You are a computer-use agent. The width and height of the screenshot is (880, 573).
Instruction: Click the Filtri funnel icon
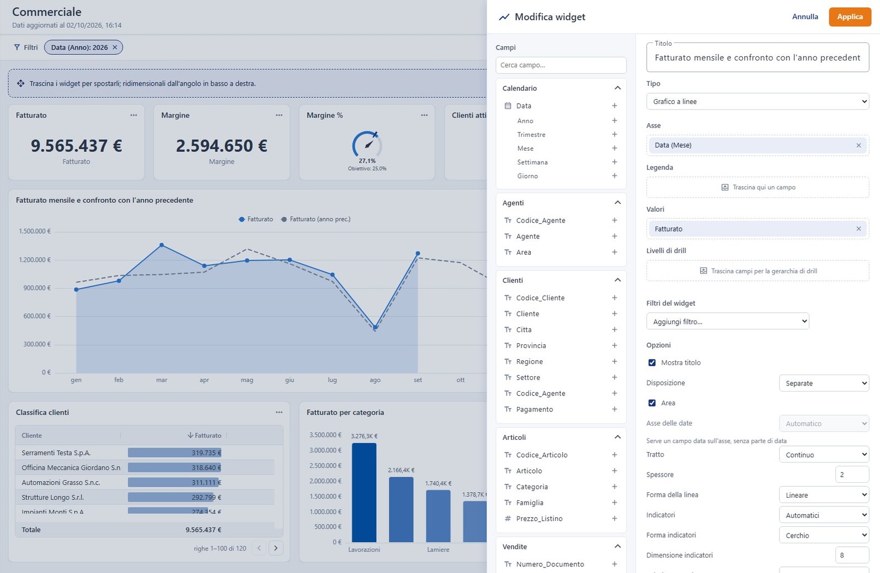click(17, 47)
